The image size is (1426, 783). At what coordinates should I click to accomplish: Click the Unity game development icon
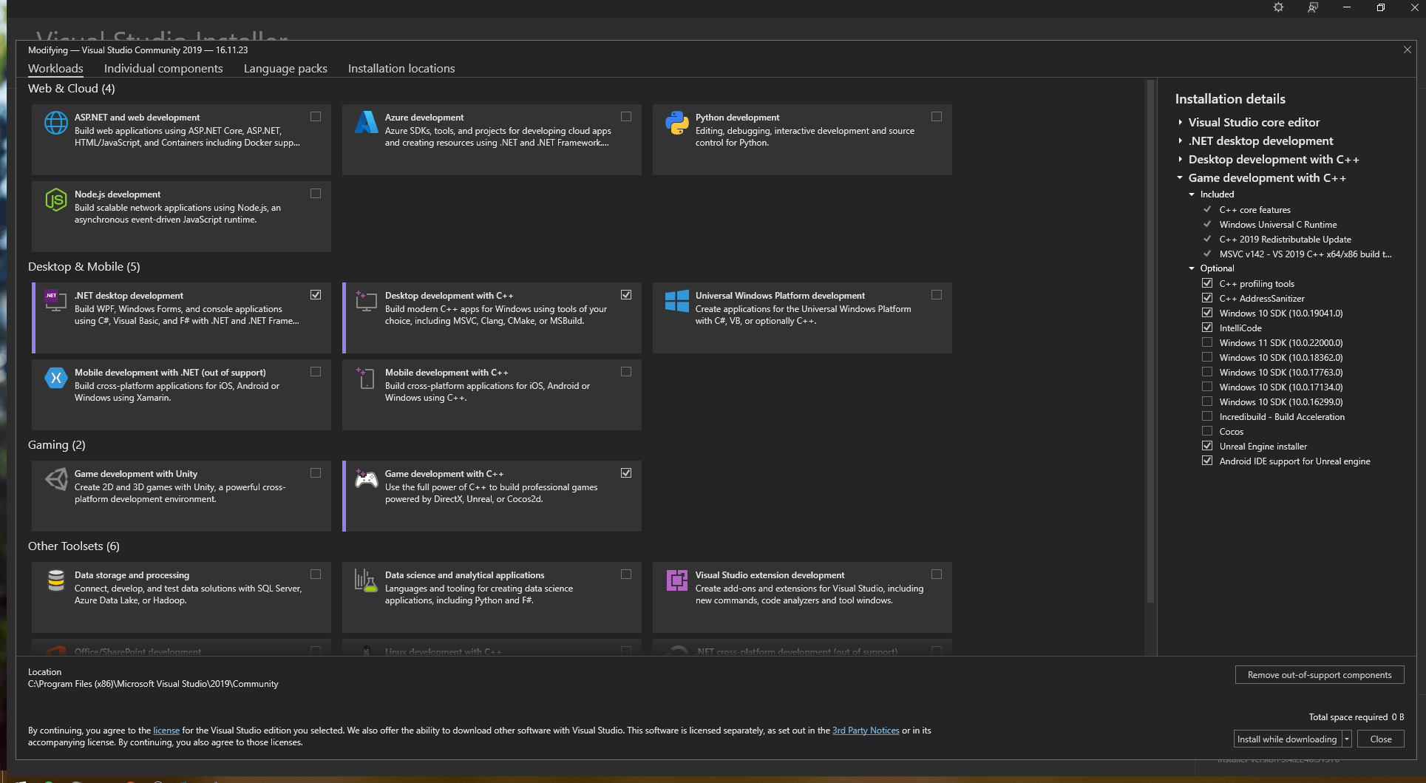pyautogui.click(x=56, y=479)
